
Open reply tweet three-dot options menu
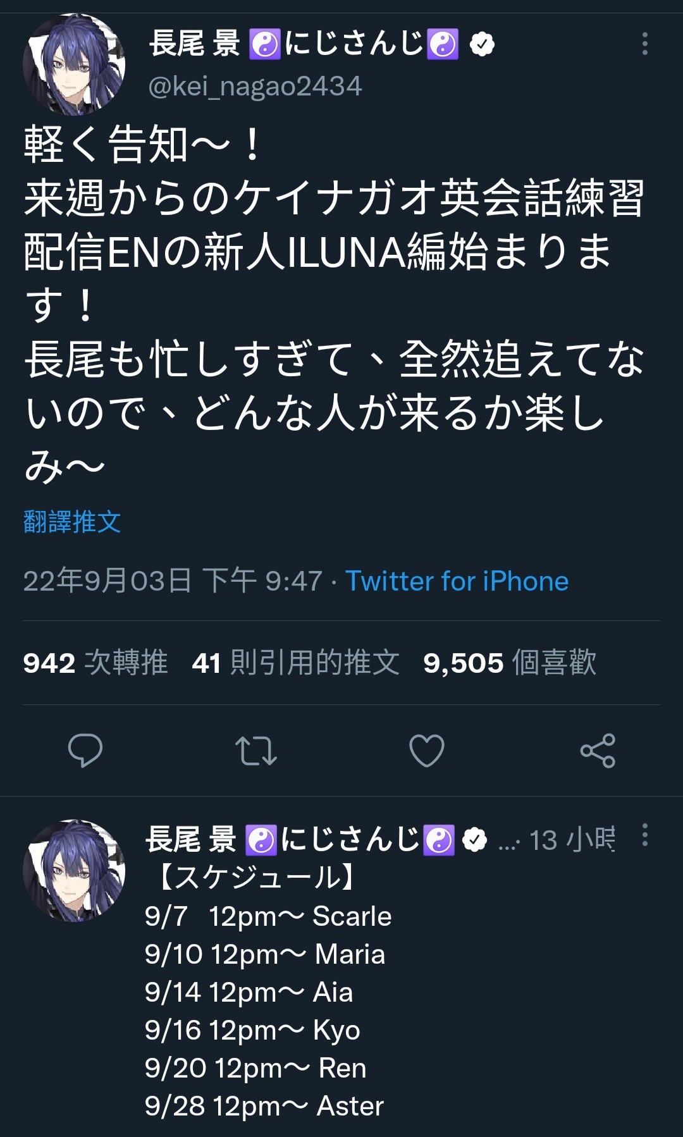644,835
